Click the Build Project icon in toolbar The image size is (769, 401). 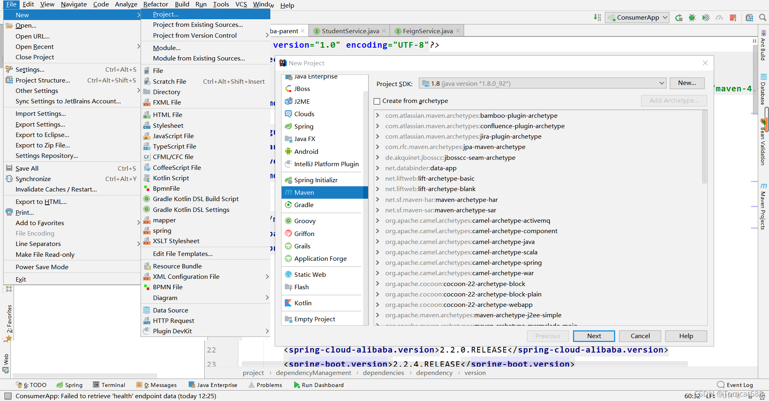point(597,17)
